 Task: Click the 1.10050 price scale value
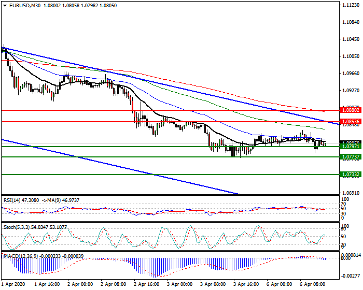point(351,56)
